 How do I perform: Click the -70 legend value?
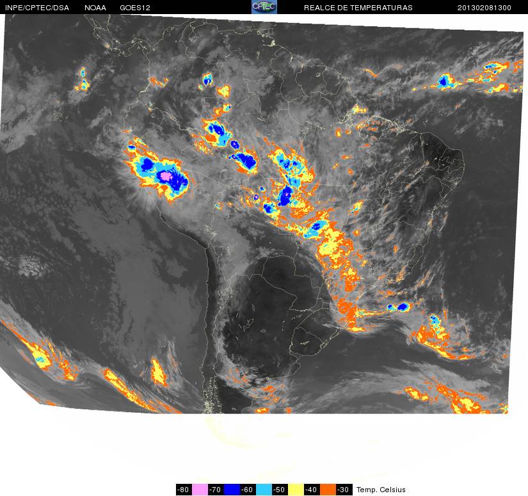click(216, 490)
